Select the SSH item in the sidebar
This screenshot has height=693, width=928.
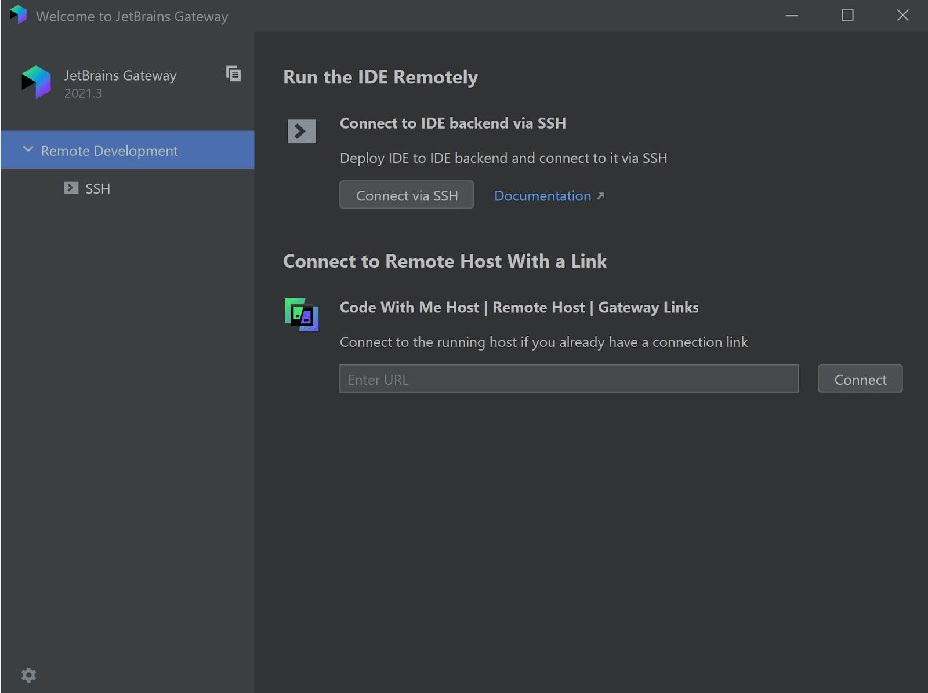pos(127,188)
